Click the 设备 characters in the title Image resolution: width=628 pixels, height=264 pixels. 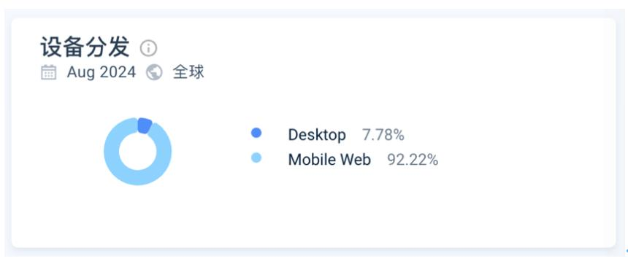click(x=63, y=47)
